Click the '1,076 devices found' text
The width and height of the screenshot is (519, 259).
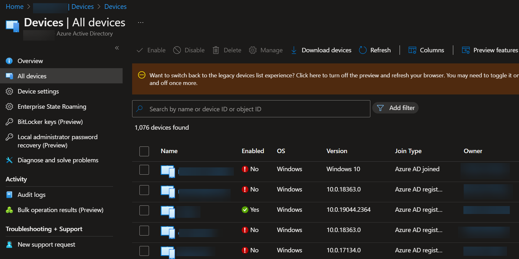[x=162, y=127]
